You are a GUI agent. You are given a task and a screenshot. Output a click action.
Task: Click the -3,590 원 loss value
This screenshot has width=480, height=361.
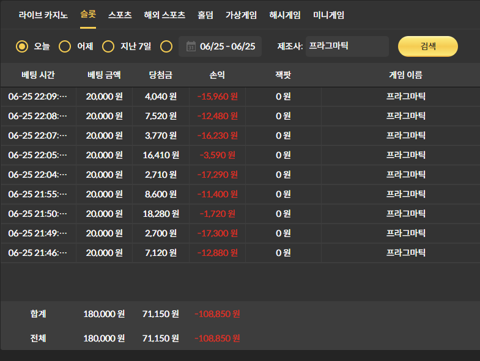217,155
